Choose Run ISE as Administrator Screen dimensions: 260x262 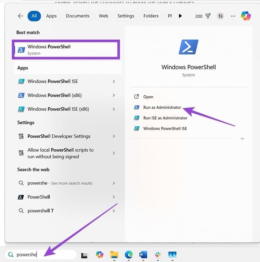point(165,118)
